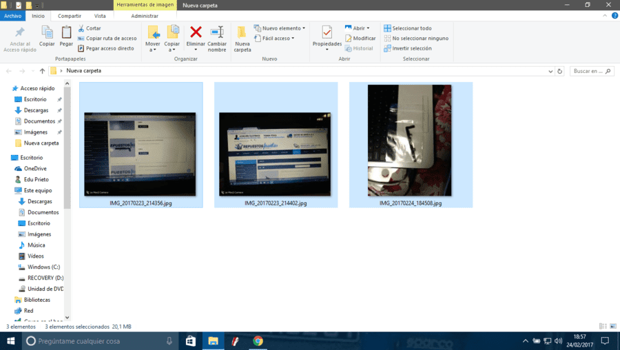Screen dimensions: 620x350
Task: Click the Pegar clipboard button
Action: point(66,37)
